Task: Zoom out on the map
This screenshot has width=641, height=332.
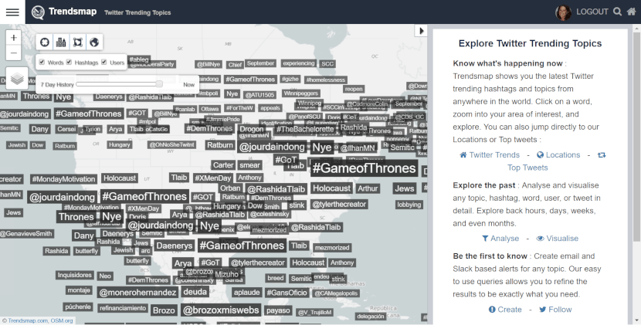Action: click(13, 53)
